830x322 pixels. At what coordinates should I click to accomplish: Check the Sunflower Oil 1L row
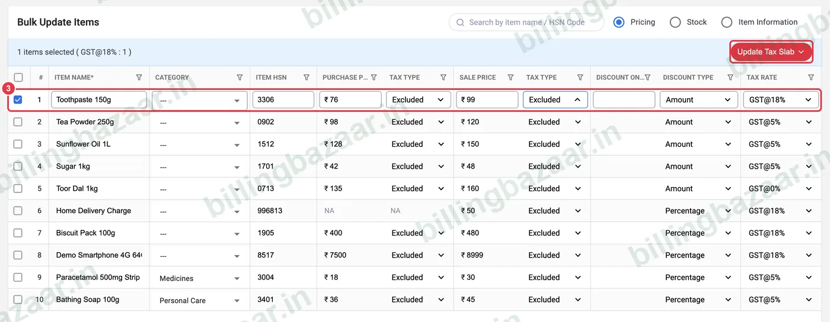pos(18,144)
